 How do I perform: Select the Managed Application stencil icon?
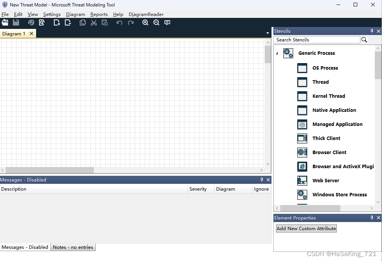tap(302, 124)
